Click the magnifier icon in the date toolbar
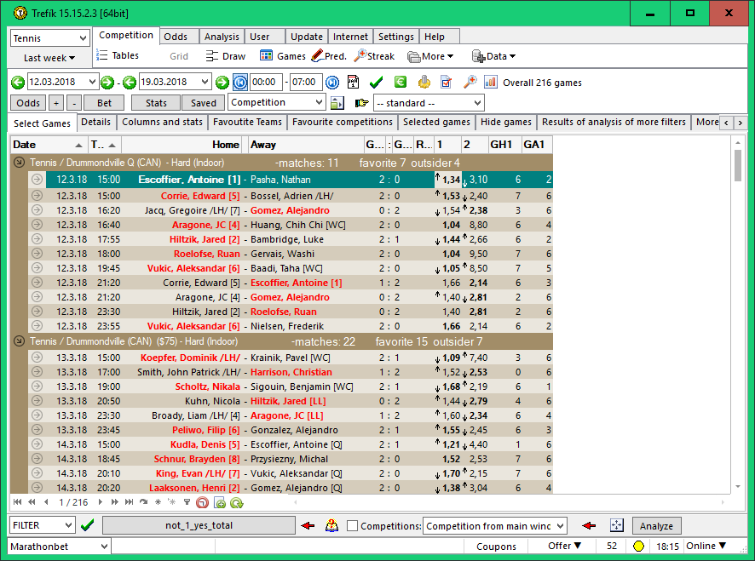Screen dimensions: 755x561 [x=470, y=83]
